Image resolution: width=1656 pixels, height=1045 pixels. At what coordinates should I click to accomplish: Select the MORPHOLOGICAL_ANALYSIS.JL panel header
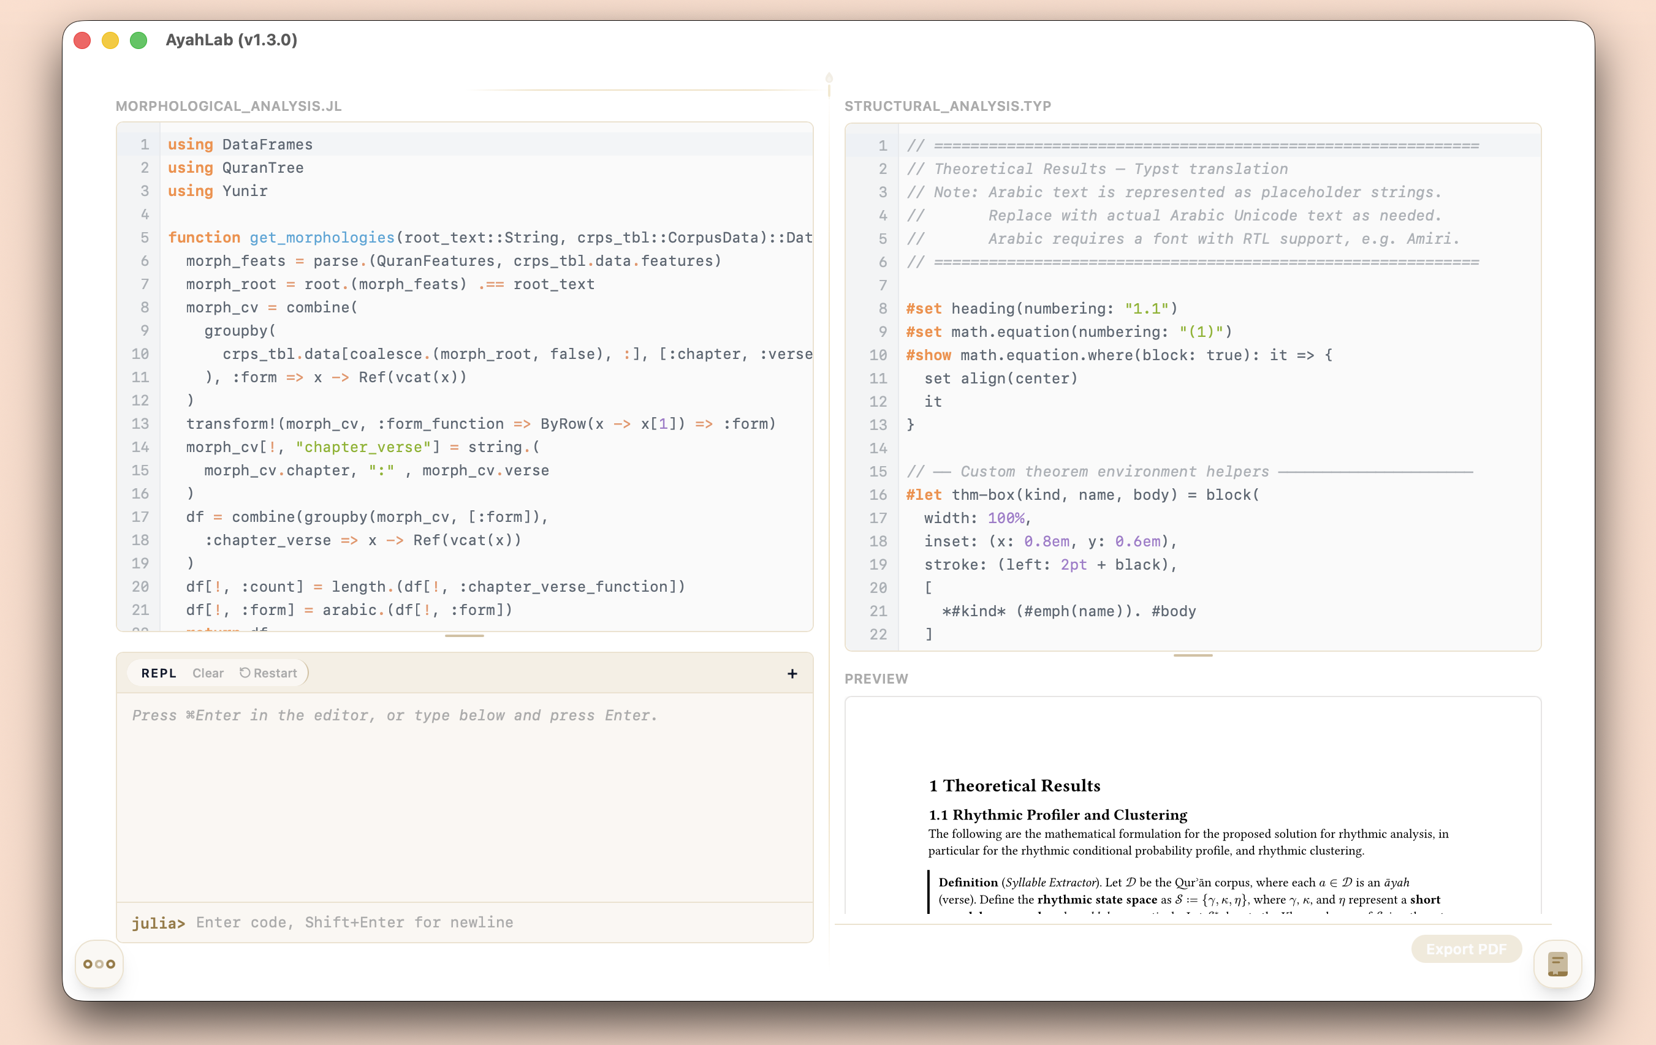pos(229,107)
